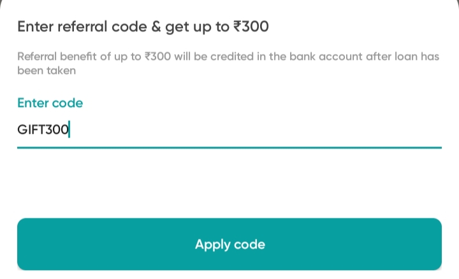The width and height of the screenshot is (459, 279).
Task: Click the digits '300' in the code field
Action: [x=57, y=129]
